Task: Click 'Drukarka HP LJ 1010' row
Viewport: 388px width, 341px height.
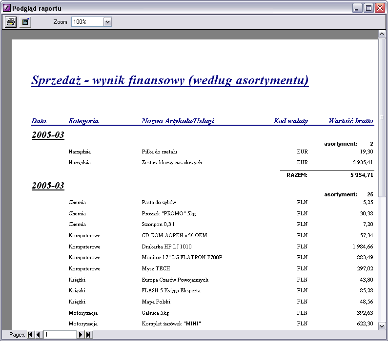Action: coord(221,246)
